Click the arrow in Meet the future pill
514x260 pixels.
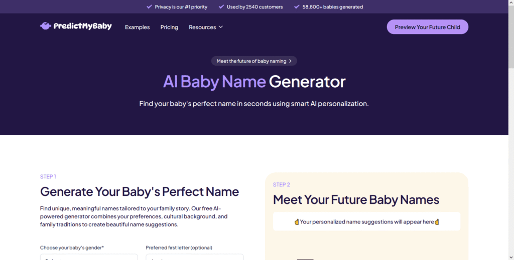290,61
